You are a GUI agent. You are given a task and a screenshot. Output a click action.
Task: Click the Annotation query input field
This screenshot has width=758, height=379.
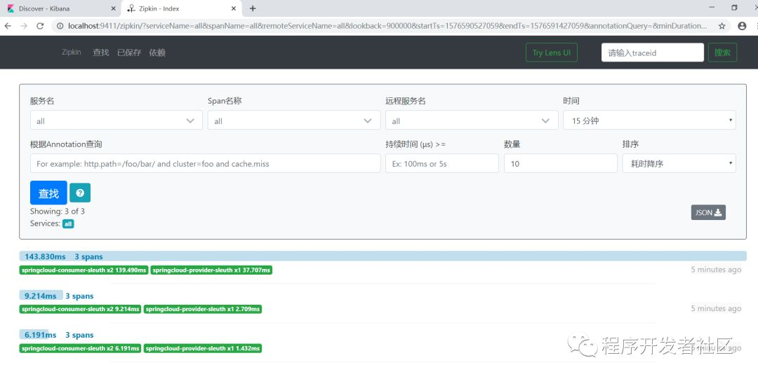205,164
